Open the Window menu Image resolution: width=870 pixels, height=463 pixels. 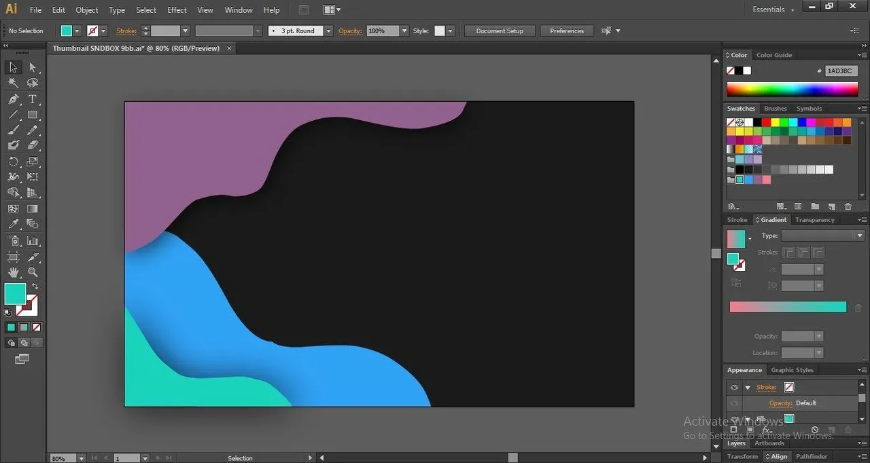(238, 10)
